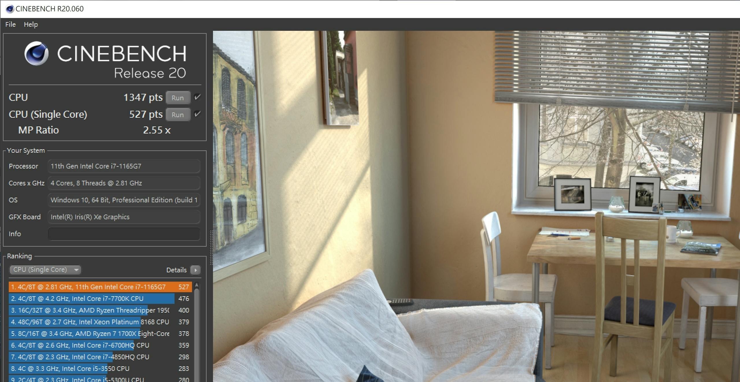The height and width of the screenshot is (382, 740).
Task: Select ranking row 1 i7-1165G7
Action: point(100,287)
